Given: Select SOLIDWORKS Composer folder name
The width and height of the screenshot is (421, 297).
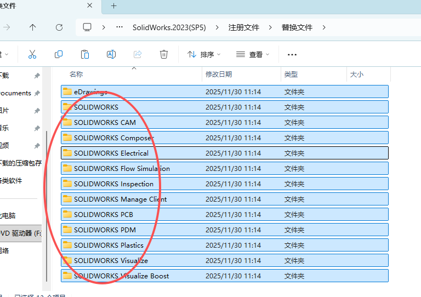Looking at the screenshot, I should (114, 138).
